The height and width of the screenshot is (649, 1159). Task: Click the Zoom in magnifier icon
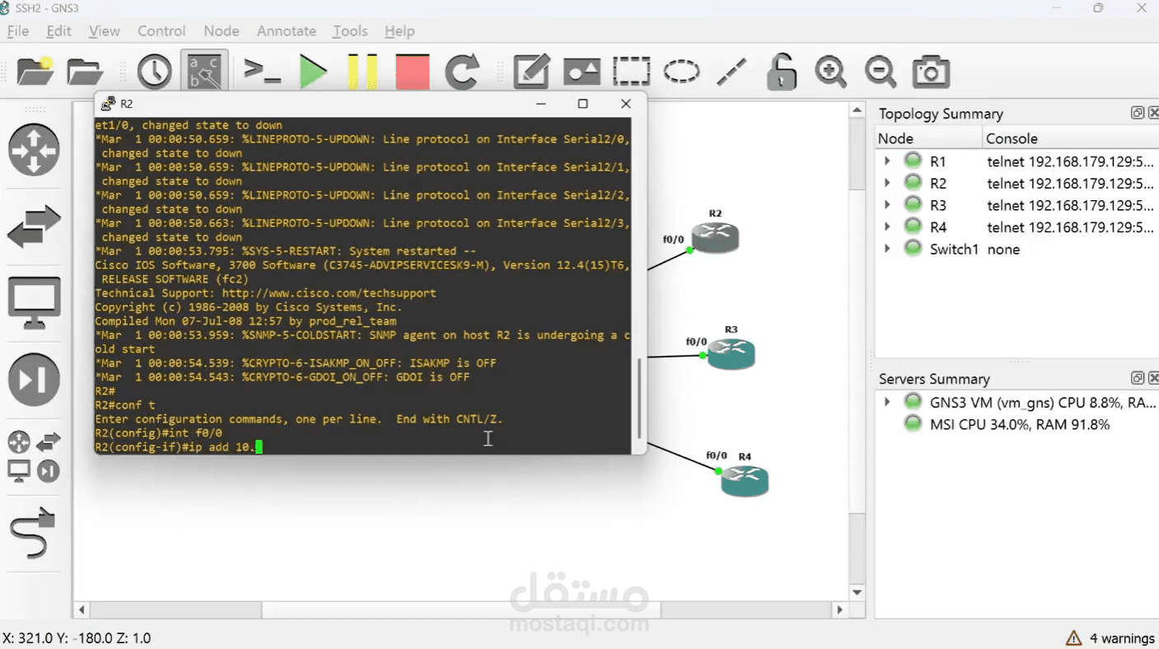coord(830,72)
